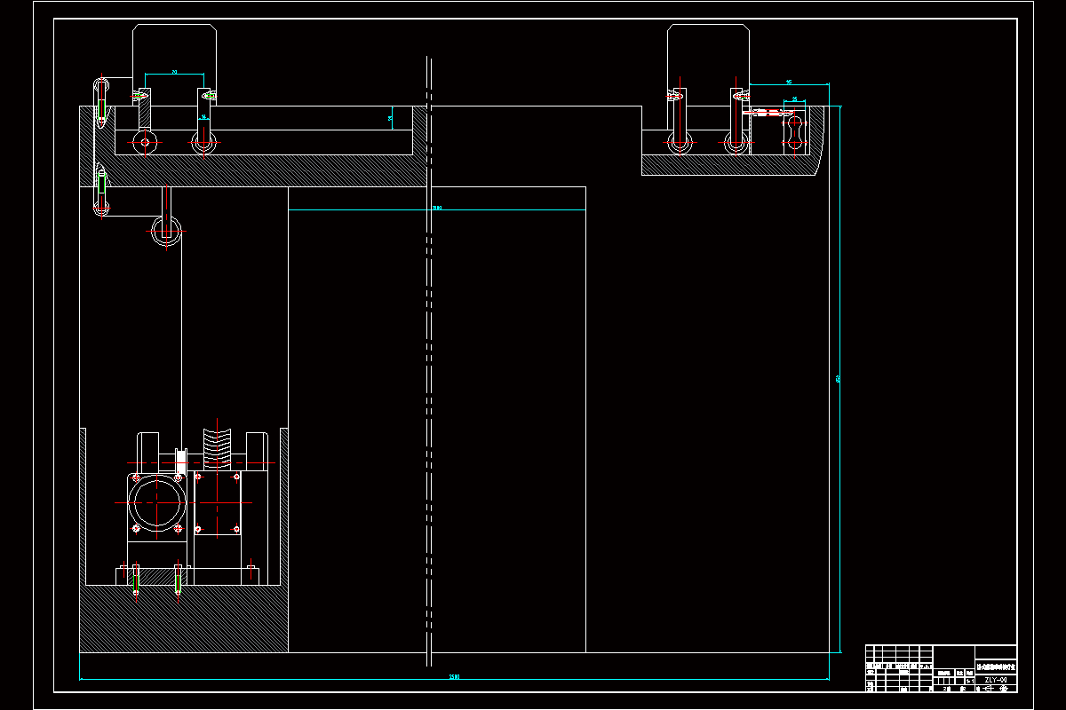Select the lower chain link below top-left plate
Viewport: 1066px width, 710px height.
tap(101, 190)
